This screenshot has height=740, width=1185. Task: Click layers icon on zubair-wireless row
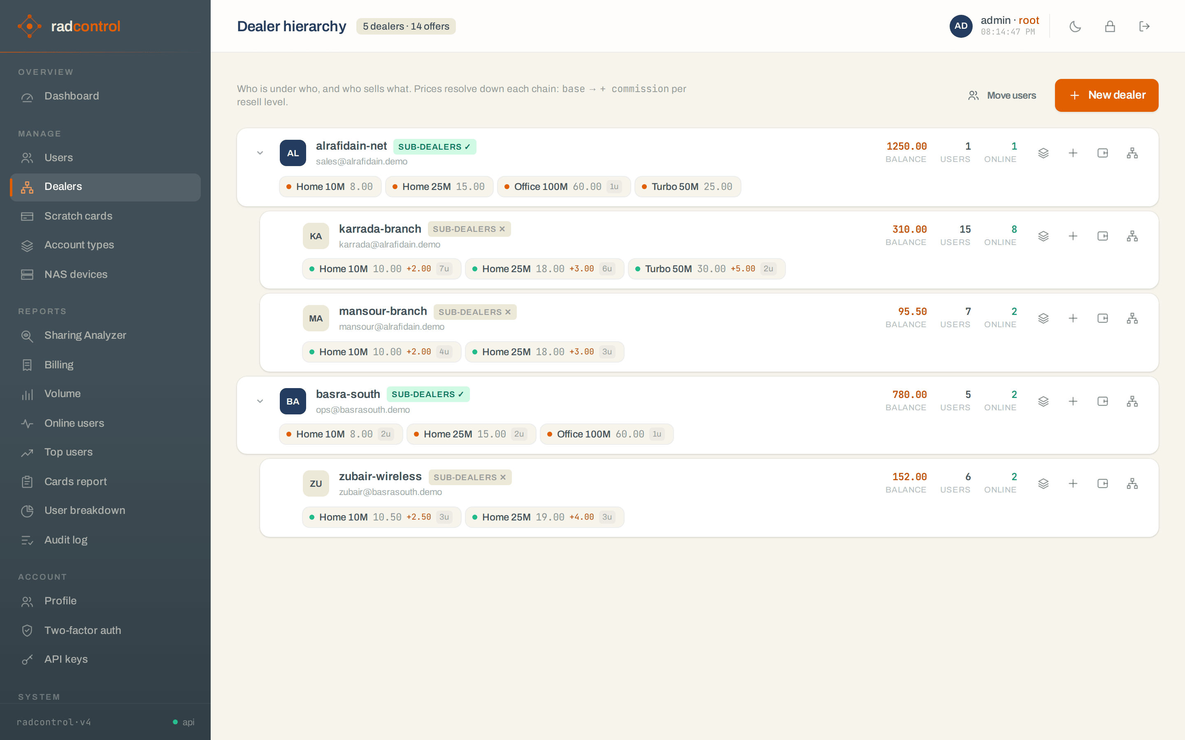(1043, 483)
